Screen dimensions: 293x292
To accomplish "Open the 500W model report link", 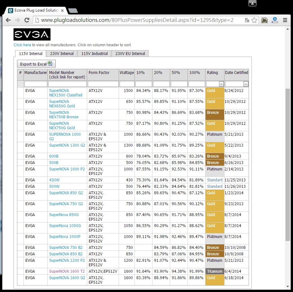I will click(54, 186).
